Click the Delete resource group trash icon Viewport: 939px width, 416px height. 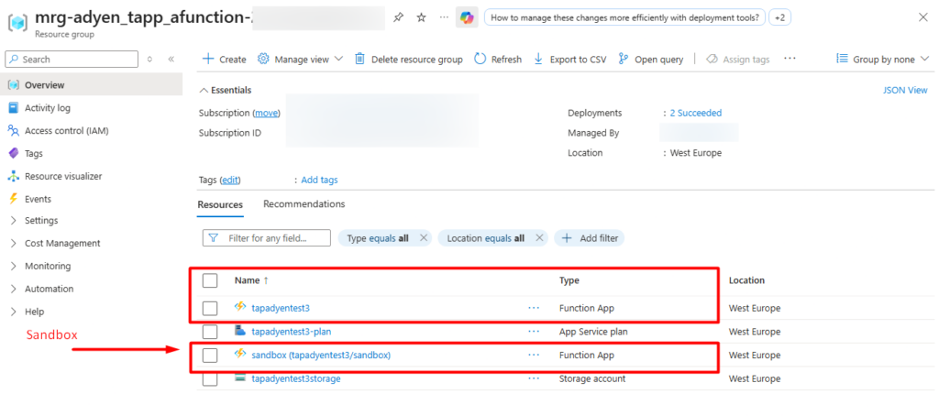(359, 60)
